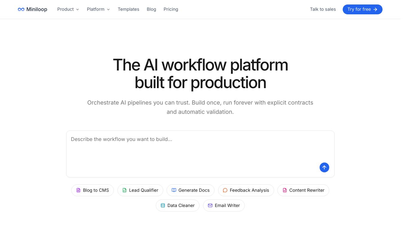Submit workflow with blue up-arrow button

[x=324, y=167]
